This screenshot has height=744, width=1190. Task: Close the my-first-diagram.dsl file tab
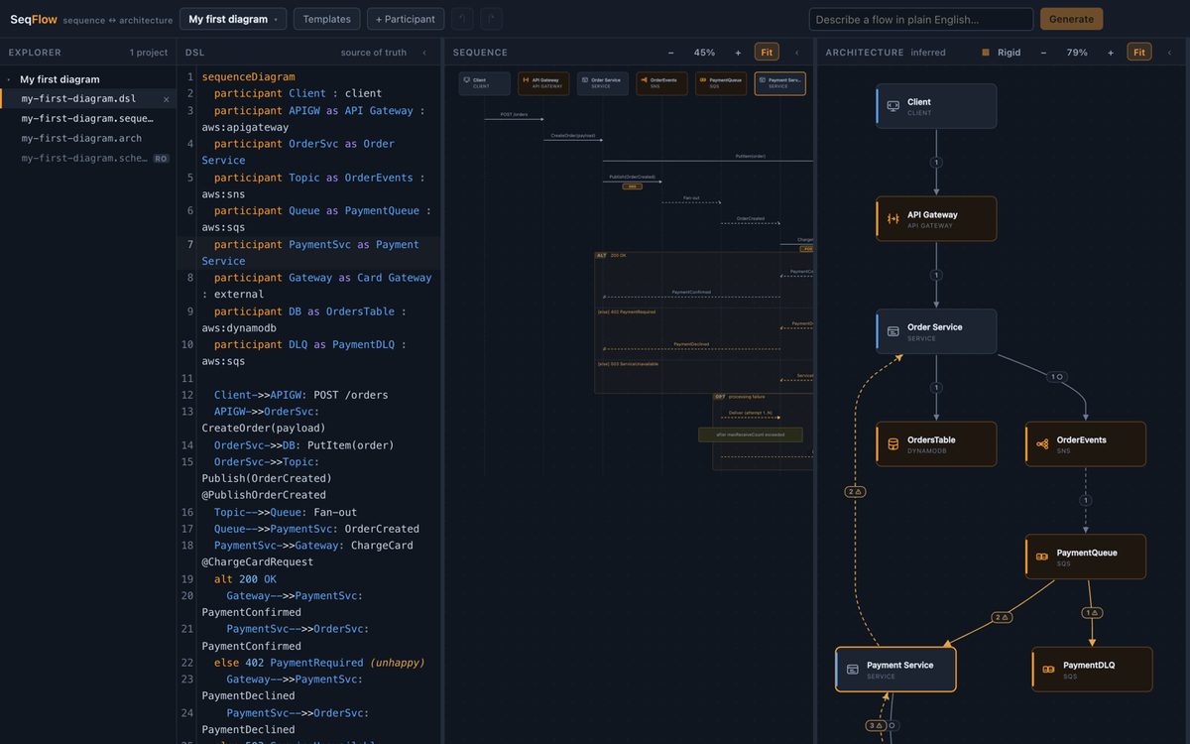click(x=166, y=99)
